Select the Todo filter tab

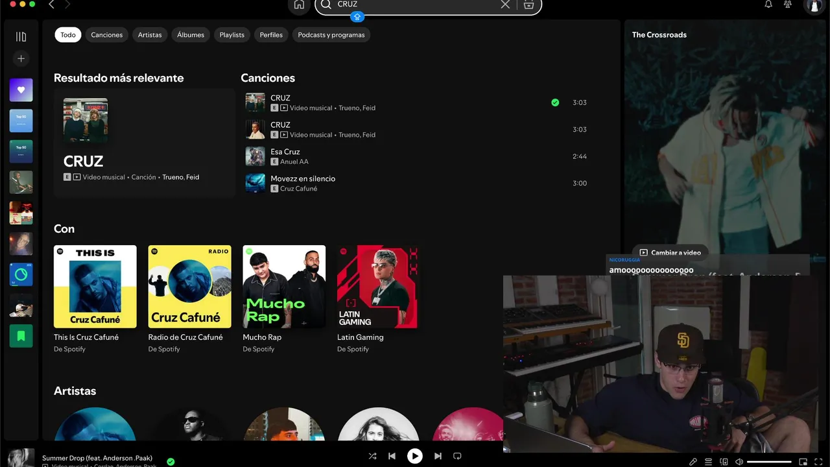68,35
